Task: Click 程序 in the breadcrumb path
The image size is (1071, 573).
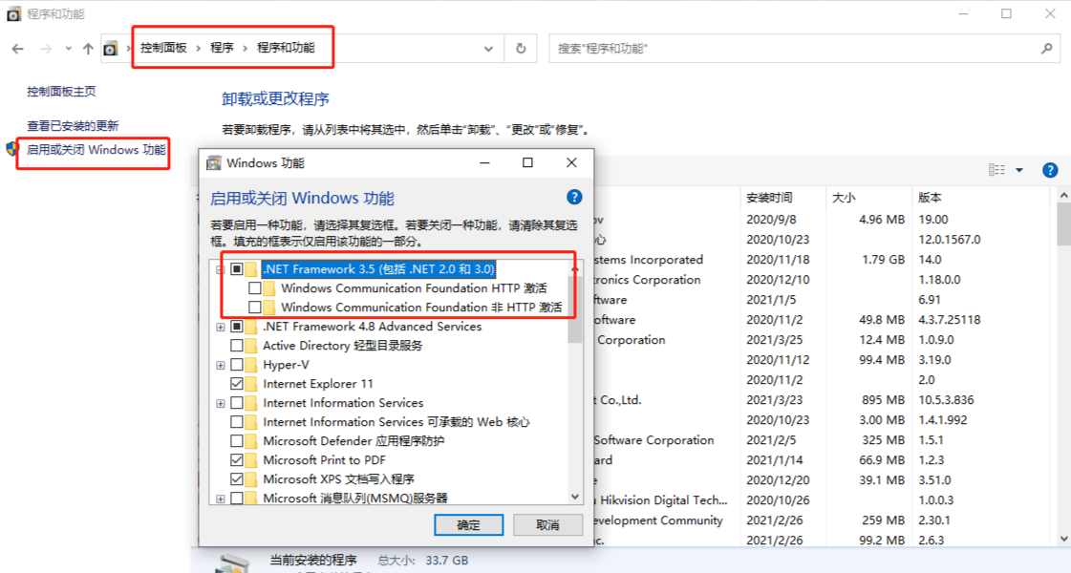Action: coord(222,47)
